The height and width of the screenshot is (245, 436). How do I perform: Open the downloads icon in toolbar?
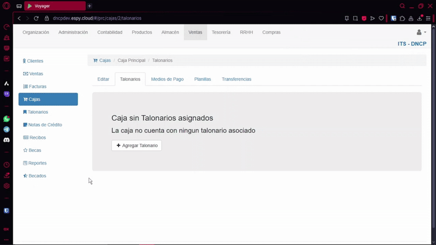pyautogui.click(x=420, y=19)
